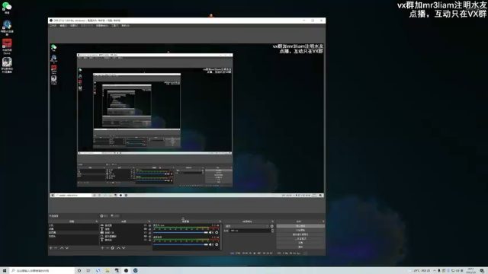Remove the selected scene with the minus icon

[56, 248]
